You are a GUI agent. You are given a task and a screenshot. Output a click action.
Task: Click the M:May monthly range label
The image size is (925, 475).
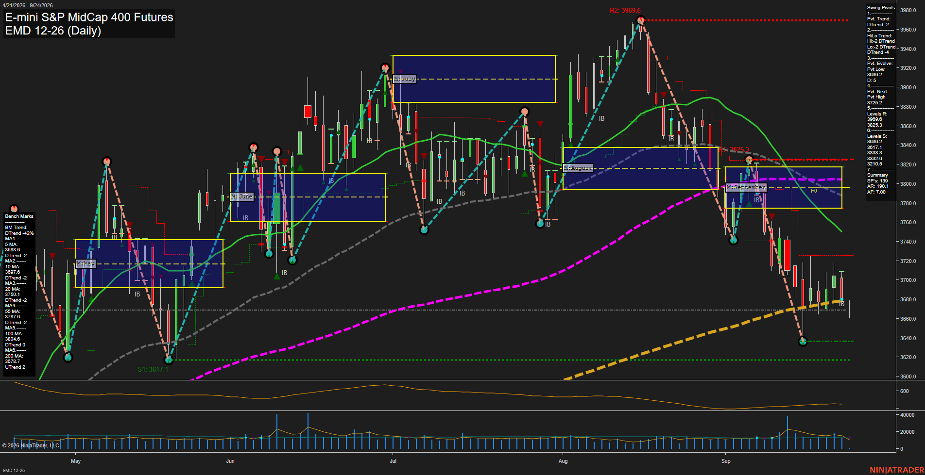click(86, 263)
